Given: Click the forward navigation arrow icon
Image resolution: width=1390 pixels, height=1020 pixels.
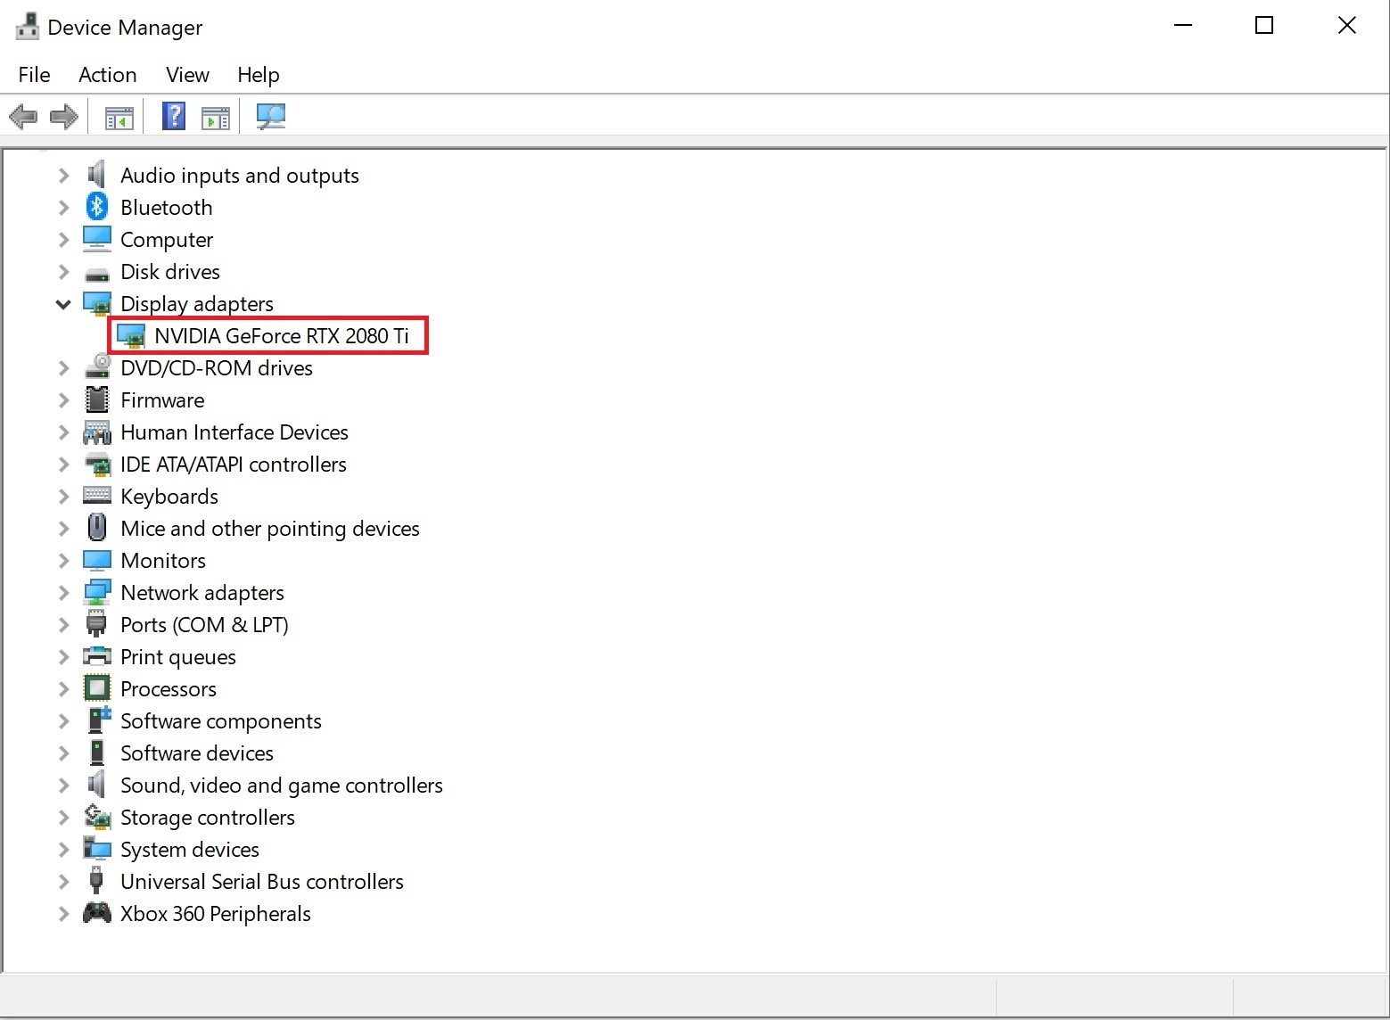Looking at the screenshot, I should (x=63, y=116).
